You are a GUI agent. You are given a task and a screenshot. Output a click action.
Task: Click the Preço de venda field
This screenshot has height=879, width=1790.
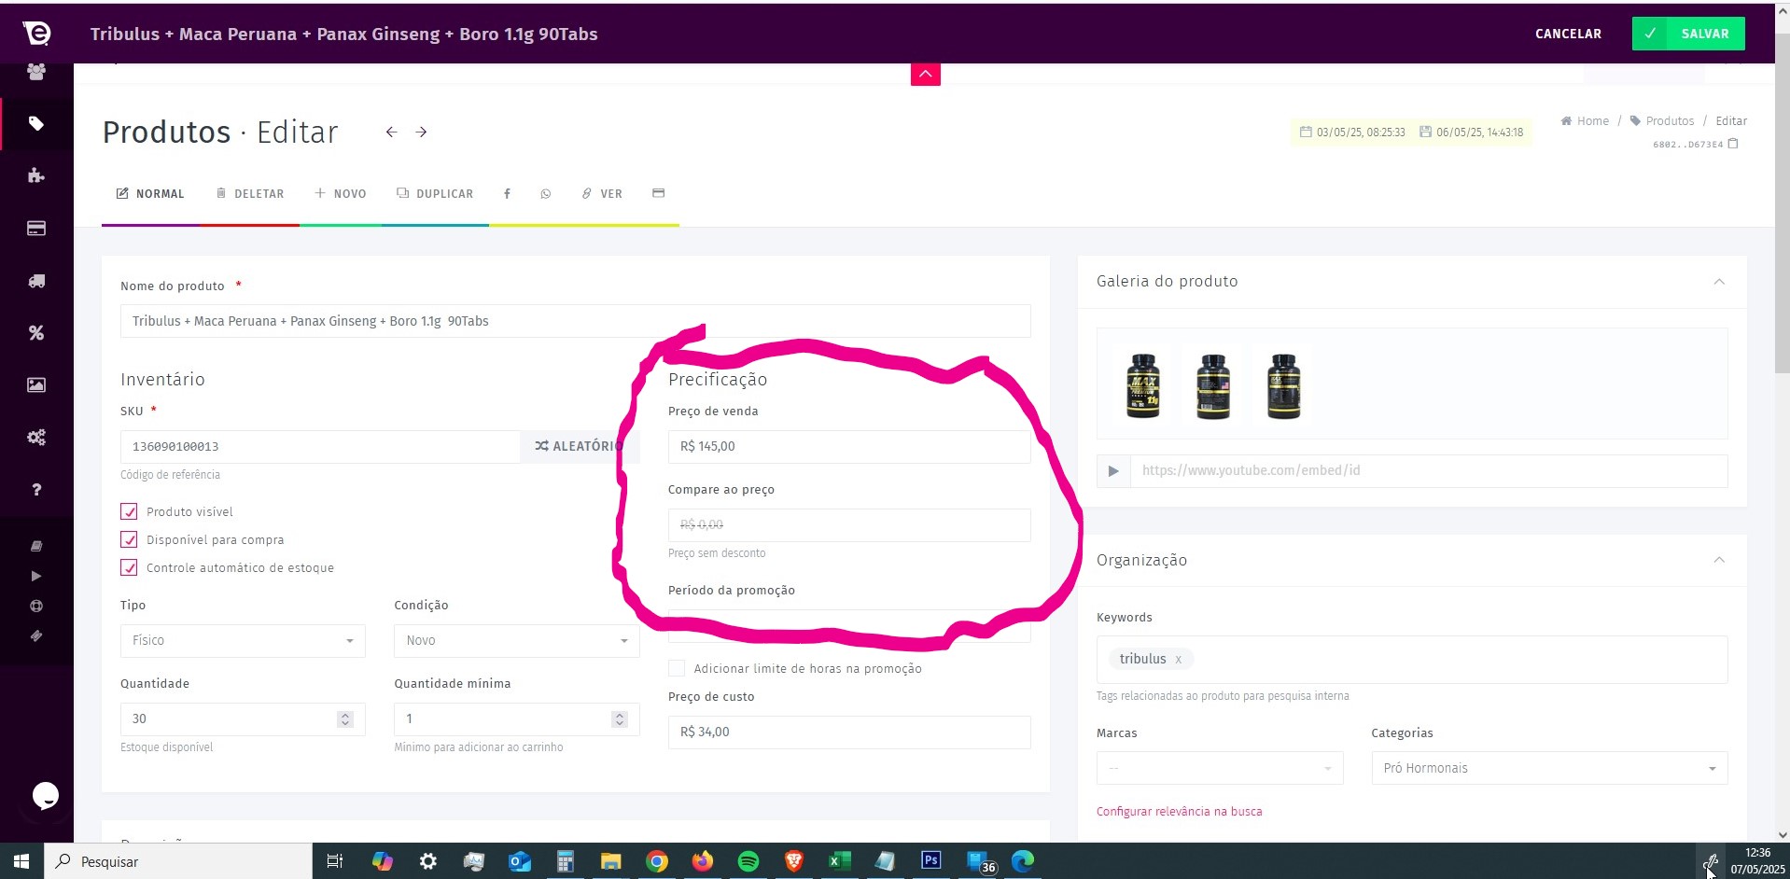click(x=849, y=447)
